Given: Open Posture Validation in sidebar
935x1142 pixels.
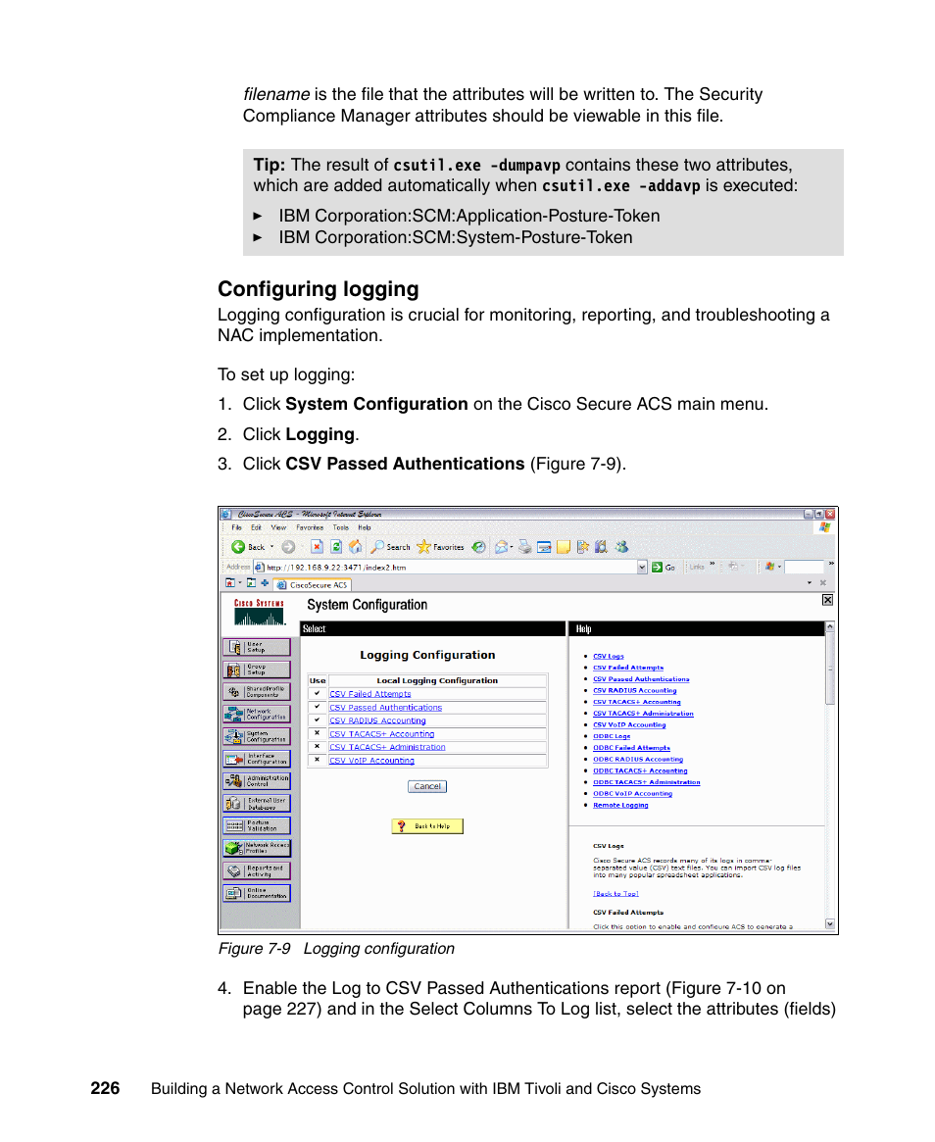Looking at the screenshot, I should tap(257, 825).
